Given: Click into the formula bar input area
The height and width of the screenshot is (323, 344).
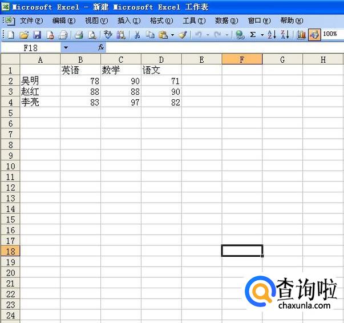Looking at the screenshot, I should click(x=225, y=47).
